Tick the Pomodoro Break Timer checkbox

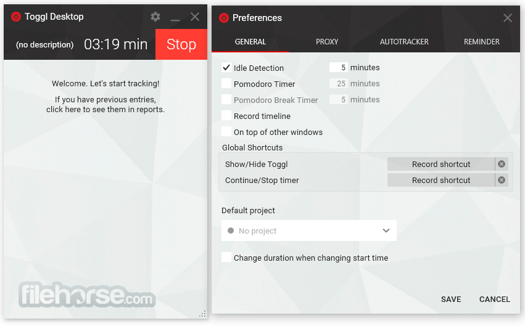(226, 100)
